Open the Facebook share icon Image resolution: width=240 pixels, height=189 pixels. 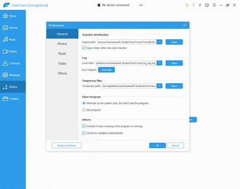pyautogui.click(x=200, y=5)
